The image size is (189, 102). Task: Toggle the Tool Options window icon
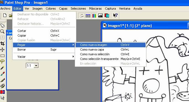click(88, 15)
